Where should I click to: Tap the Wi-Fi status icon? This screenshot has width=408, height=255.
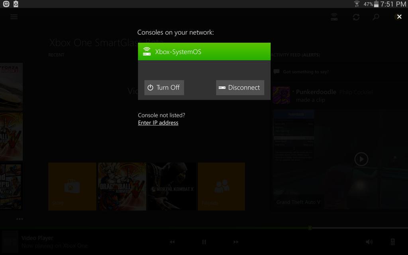(x=357, y=4)
